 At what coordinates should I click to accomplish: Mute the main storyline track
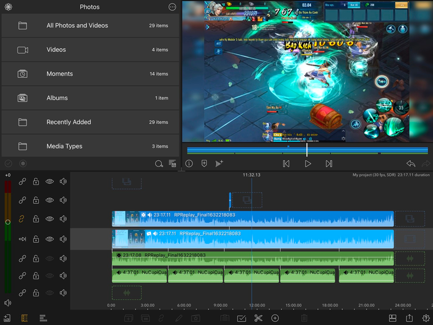(x=63, y=239)
